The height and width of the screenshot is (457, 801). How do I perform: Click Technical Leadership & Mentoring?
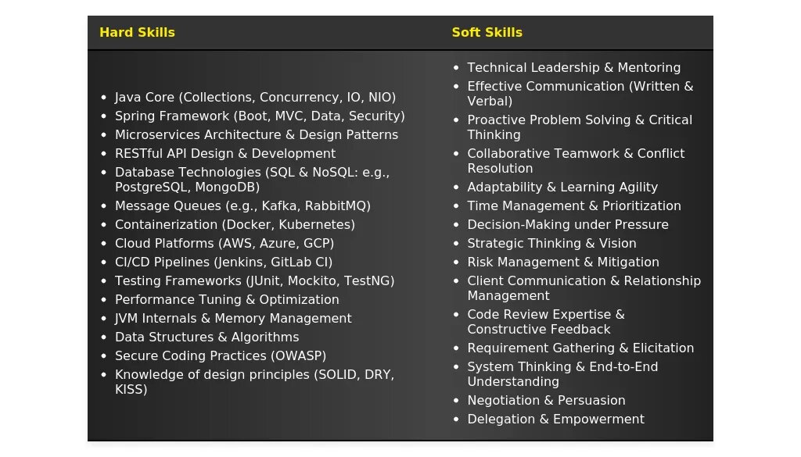click(573, 68)
